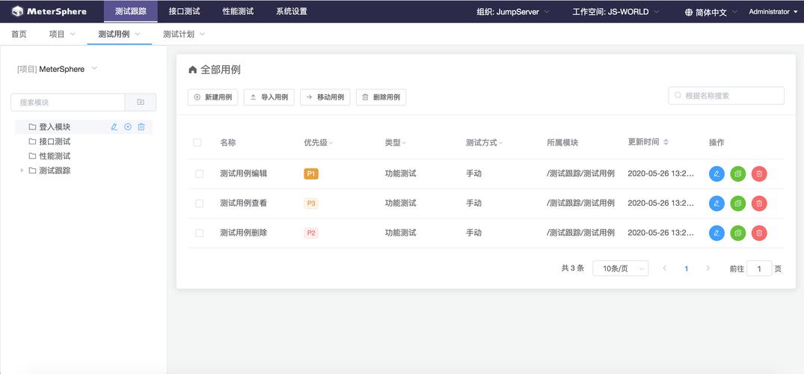Check the 测试用例编辑 row checkbox
Screen dimensions: 804x374
click(x=200, y=174)
